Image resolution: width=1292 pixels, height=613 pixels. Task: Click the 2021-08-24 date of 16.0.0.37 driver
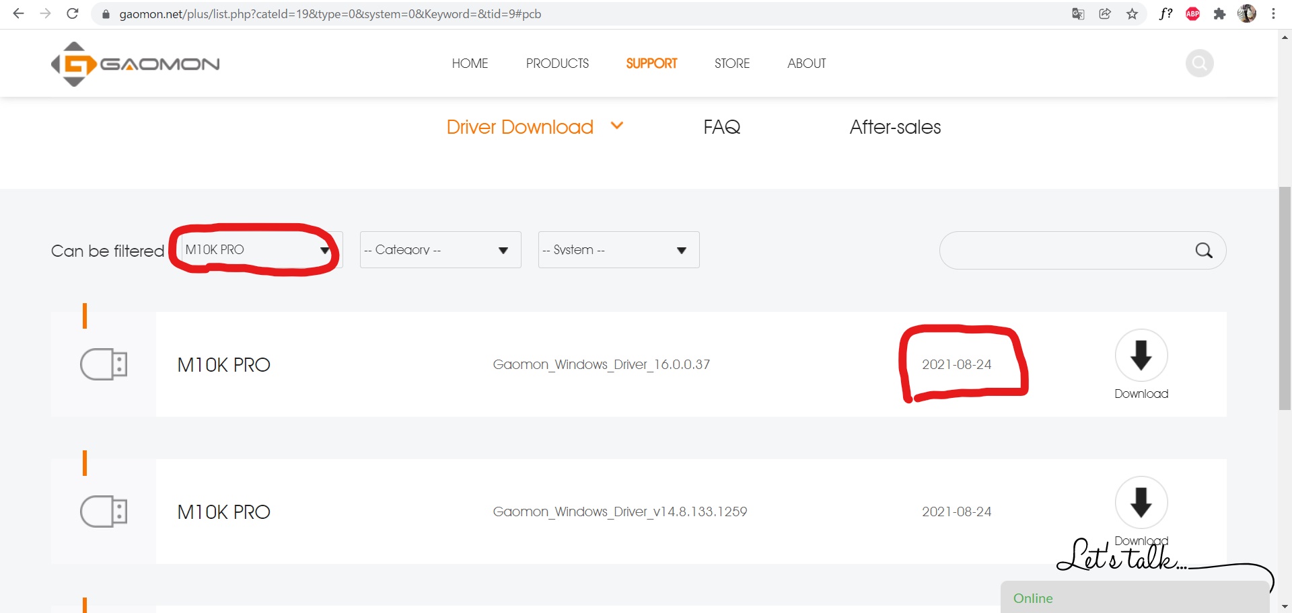click(x=957, y=364)
